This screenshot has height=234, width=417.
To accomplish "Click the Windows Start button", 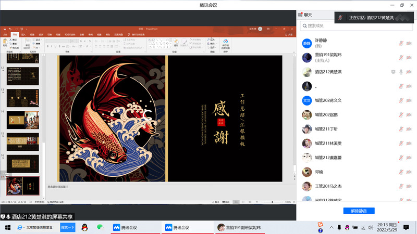I will pyautogui.click(x=7, y=228).
